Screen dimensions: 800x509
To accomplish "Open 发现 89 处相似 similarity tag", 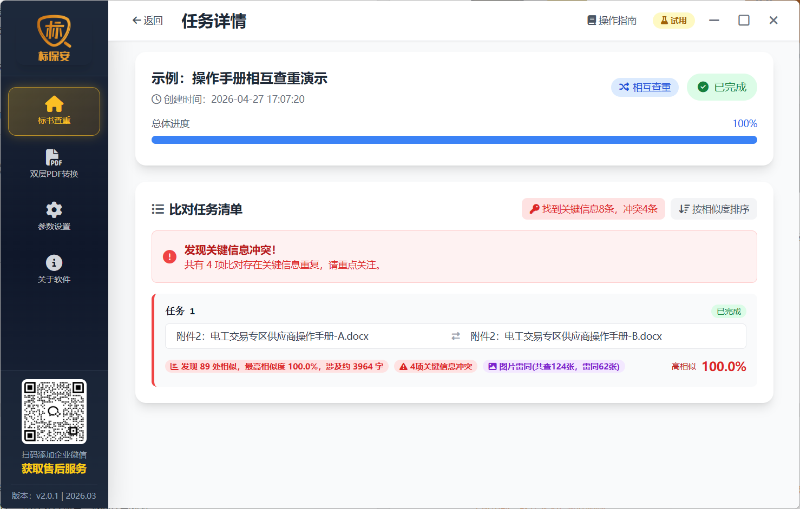I will [x=277, y=367].
